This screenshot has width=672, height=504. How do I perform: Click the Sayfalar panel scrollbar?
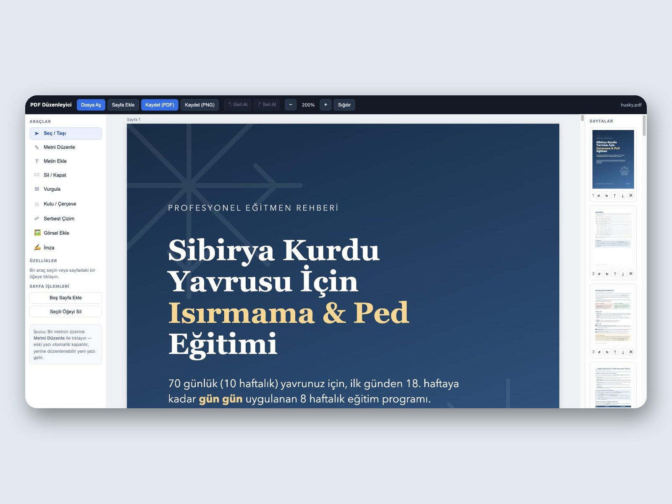(644, 126)
